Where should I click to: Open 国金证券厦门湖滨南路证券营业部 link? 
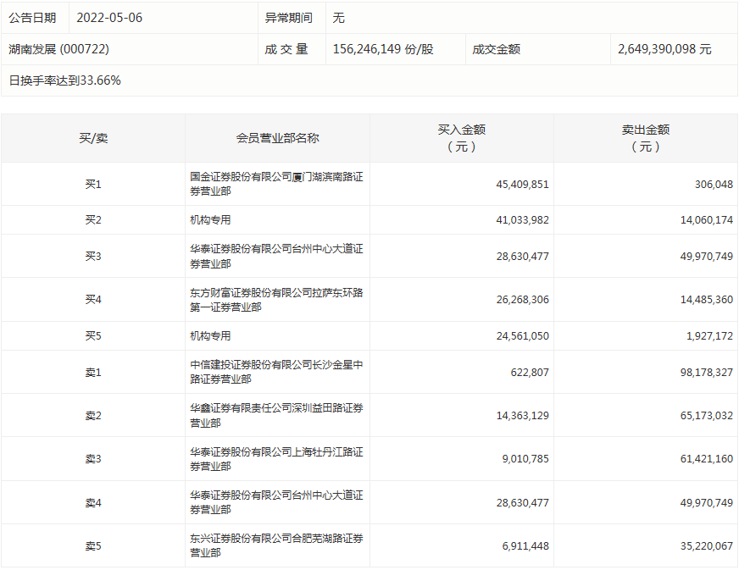coord(273,182)
